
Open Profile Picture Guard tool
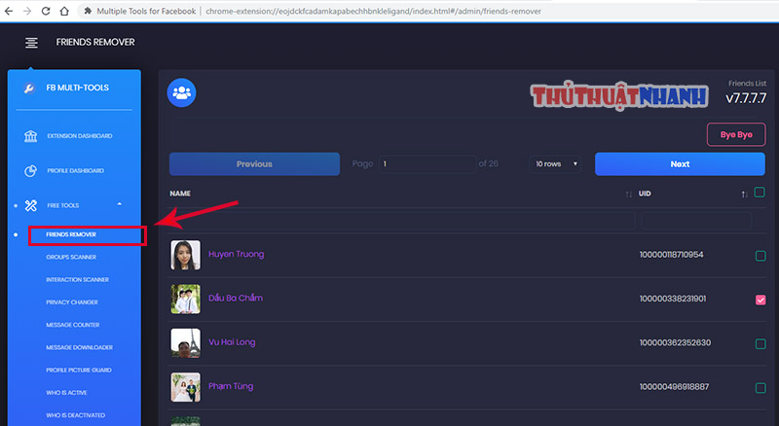click(x=79, y=371)
